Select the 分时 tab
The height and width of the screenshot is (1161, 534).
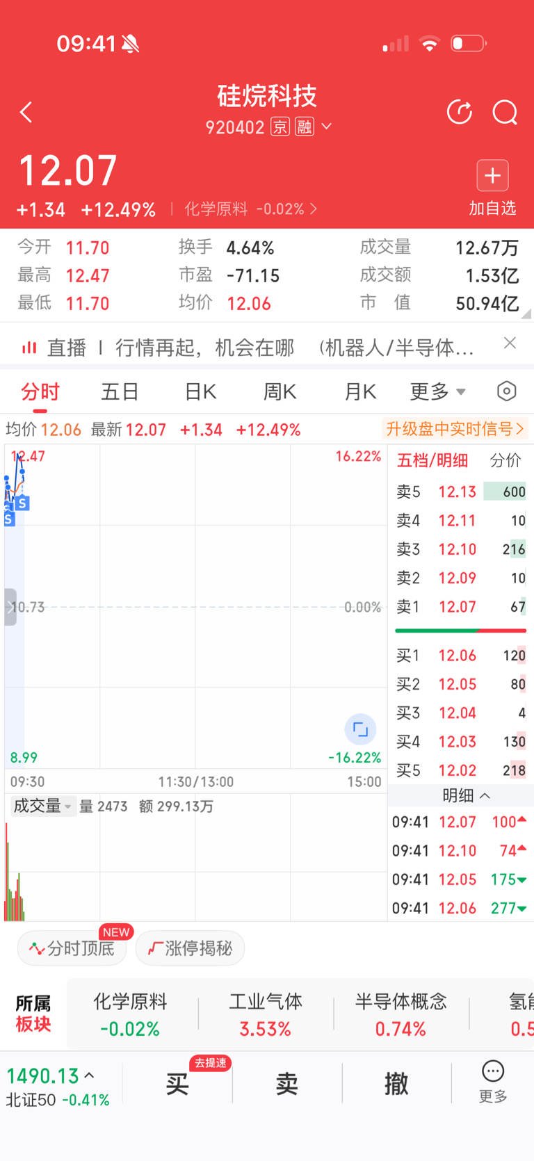tap(40, 391)
